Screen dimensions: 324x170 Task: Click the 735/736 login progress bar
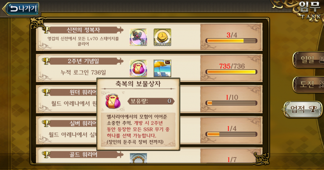231,72
